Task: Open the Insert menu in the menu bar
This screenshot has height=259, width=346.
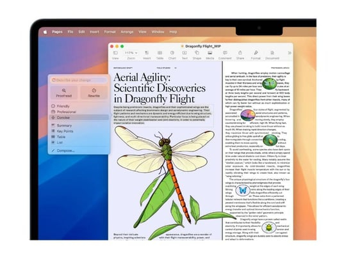Action: coord(94,32)
